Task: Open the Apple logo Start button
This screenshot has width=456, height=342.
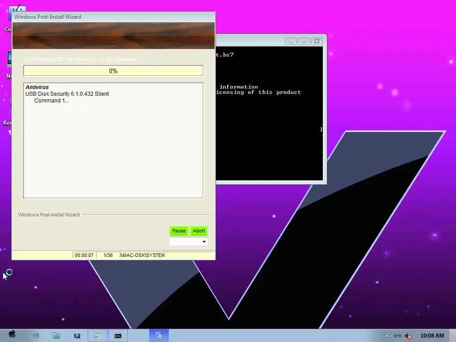Action: [x=12, y=334]
